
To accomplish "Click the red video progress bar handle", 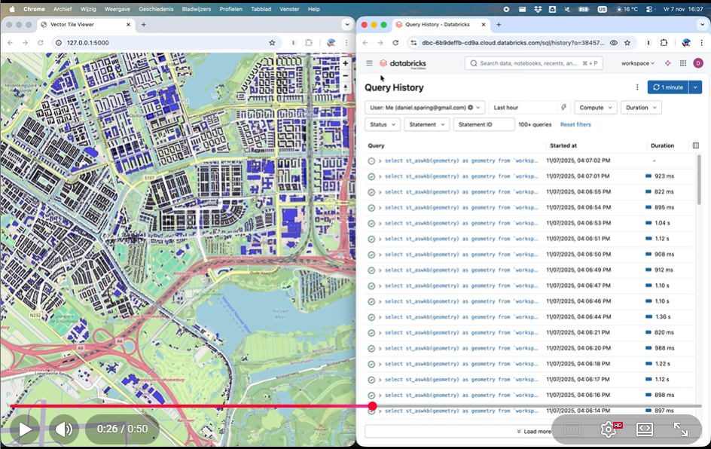I will 373,406.
